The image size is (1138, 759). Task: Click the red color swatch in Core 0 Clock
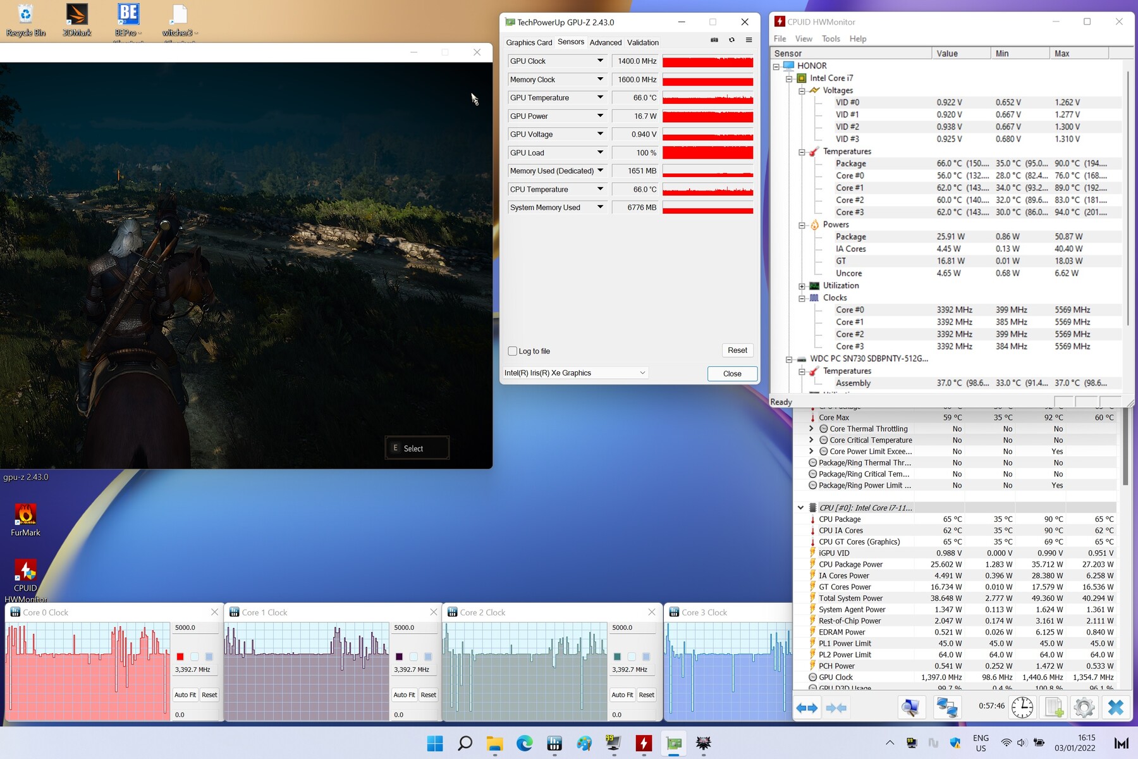180,657
